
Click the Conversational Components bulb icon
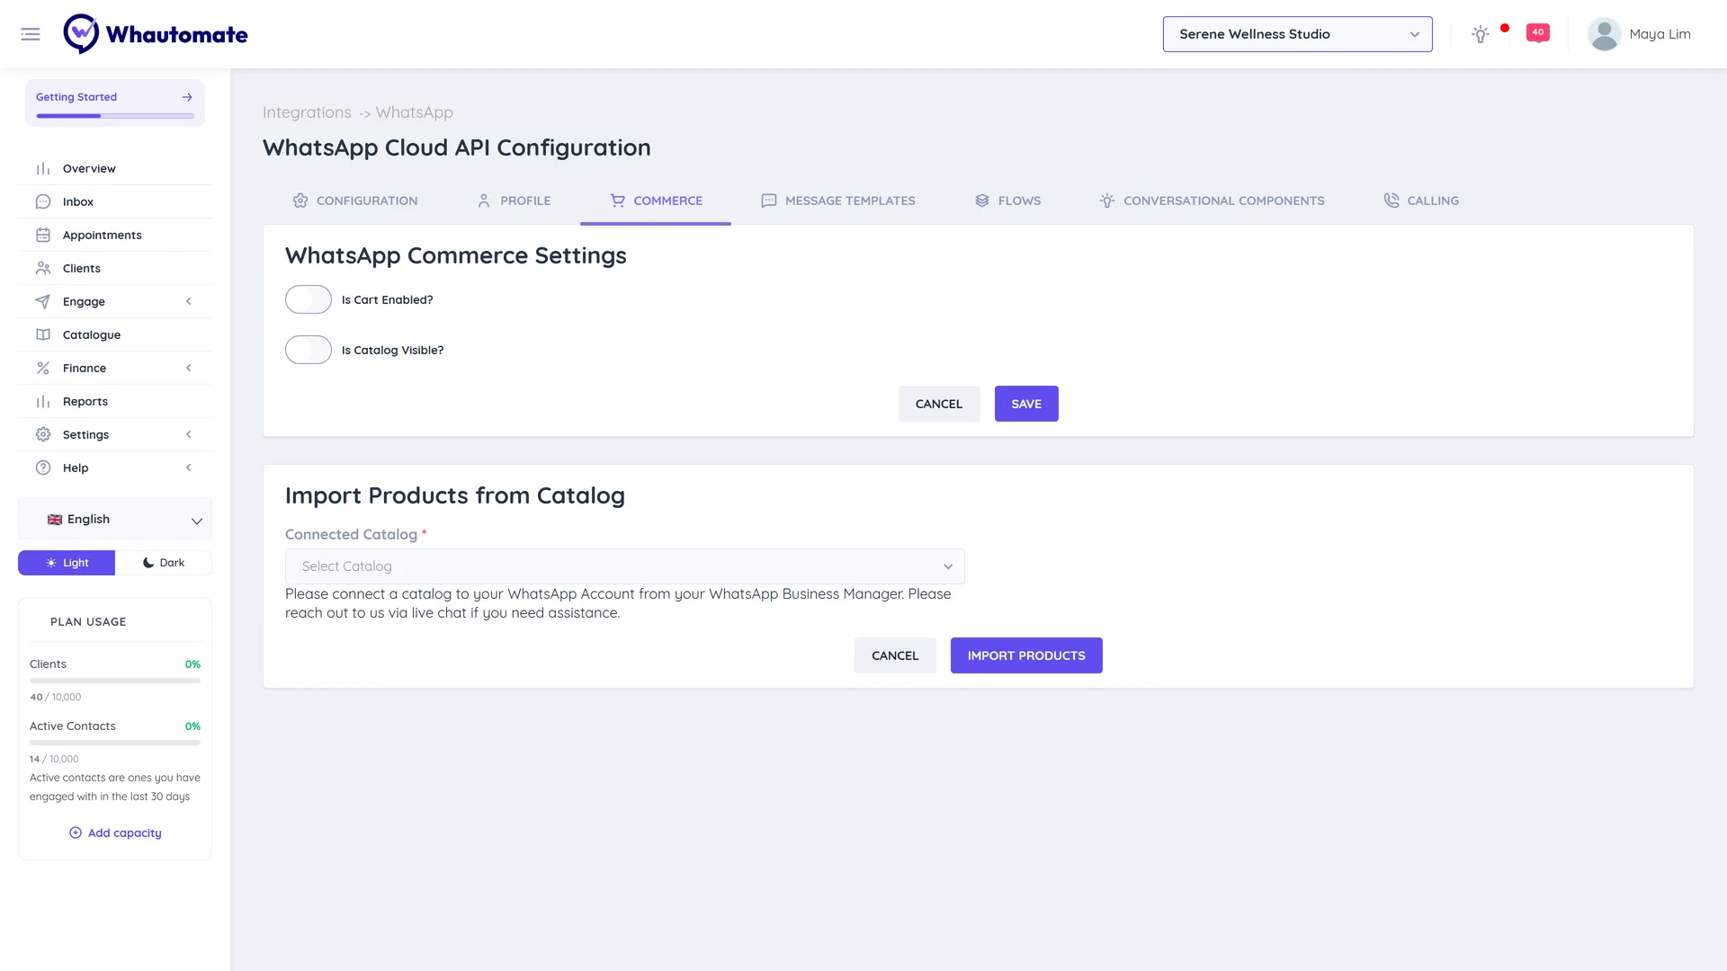coord(1107,200)
